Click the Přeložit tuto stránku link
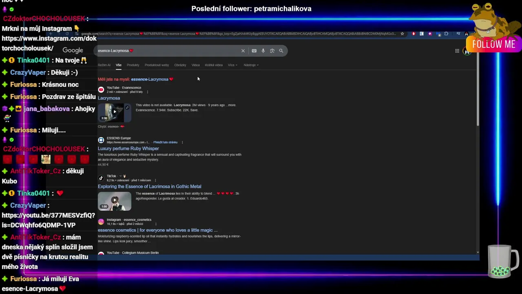 (165, 143)
